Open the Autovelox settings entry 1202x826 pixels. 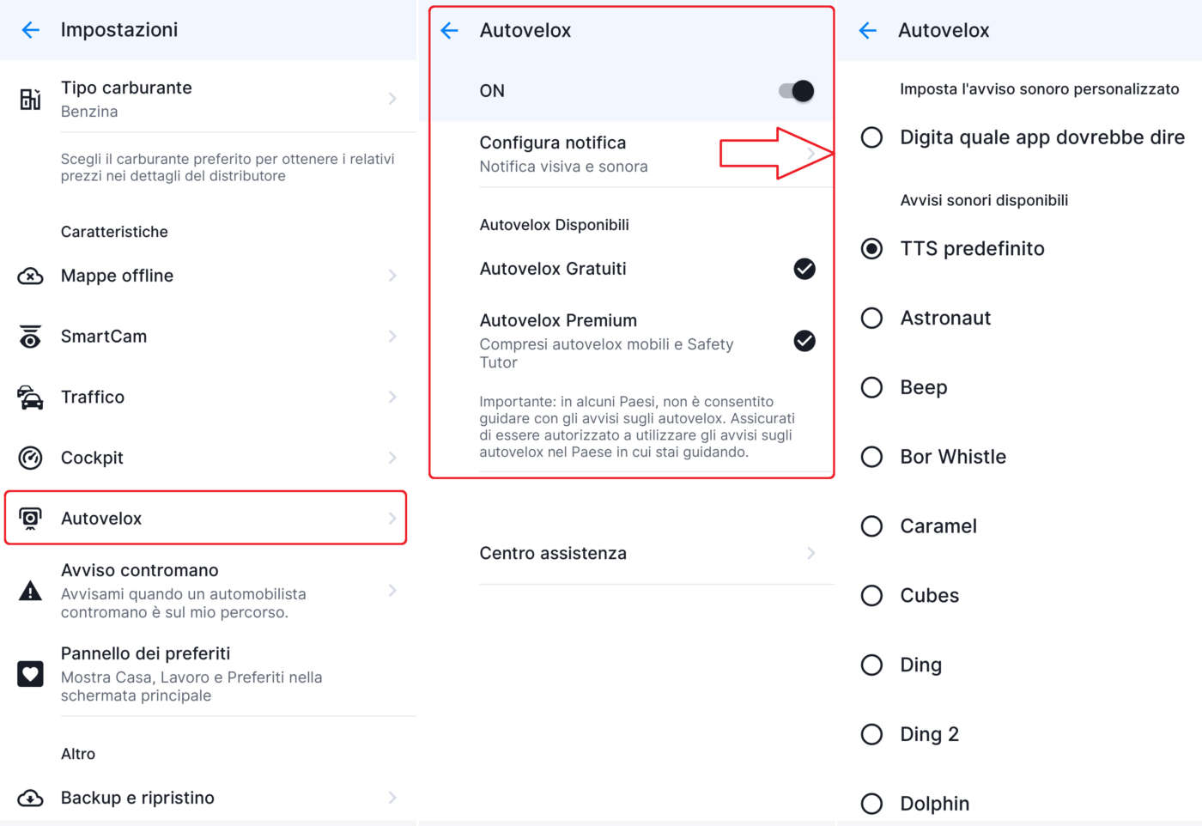205,518
